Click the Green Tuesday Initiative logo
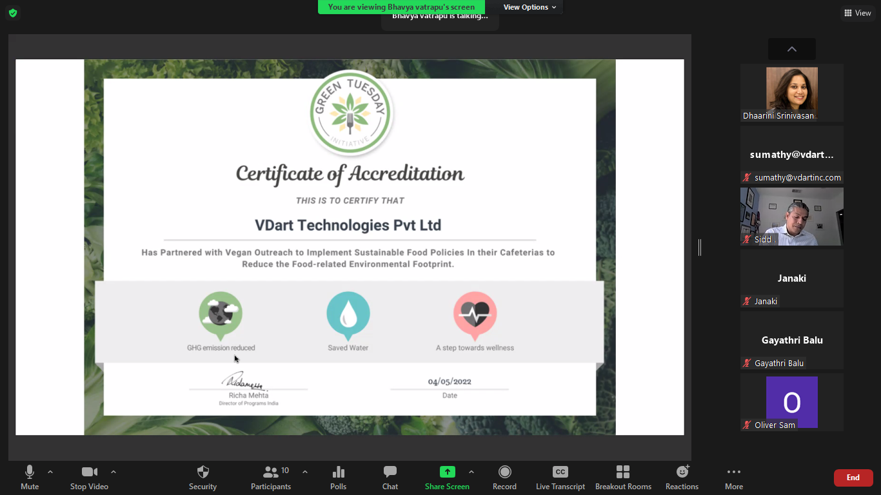The width and height of the screenshot is (881, 495). pyautogui.click(x=351, y=113)
